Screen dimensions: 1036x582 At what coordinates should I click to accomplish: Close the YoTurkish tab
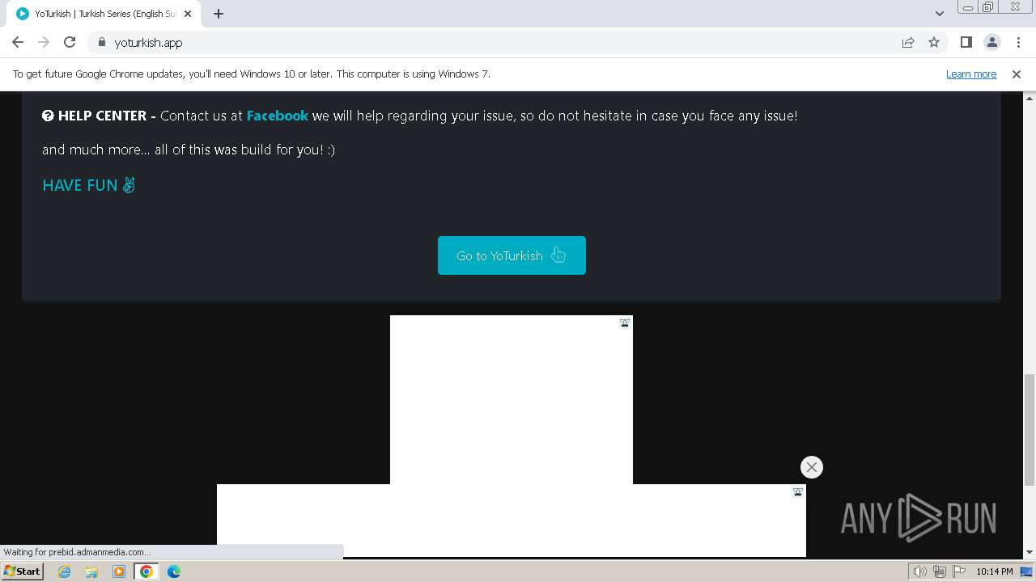coord(188,14)
